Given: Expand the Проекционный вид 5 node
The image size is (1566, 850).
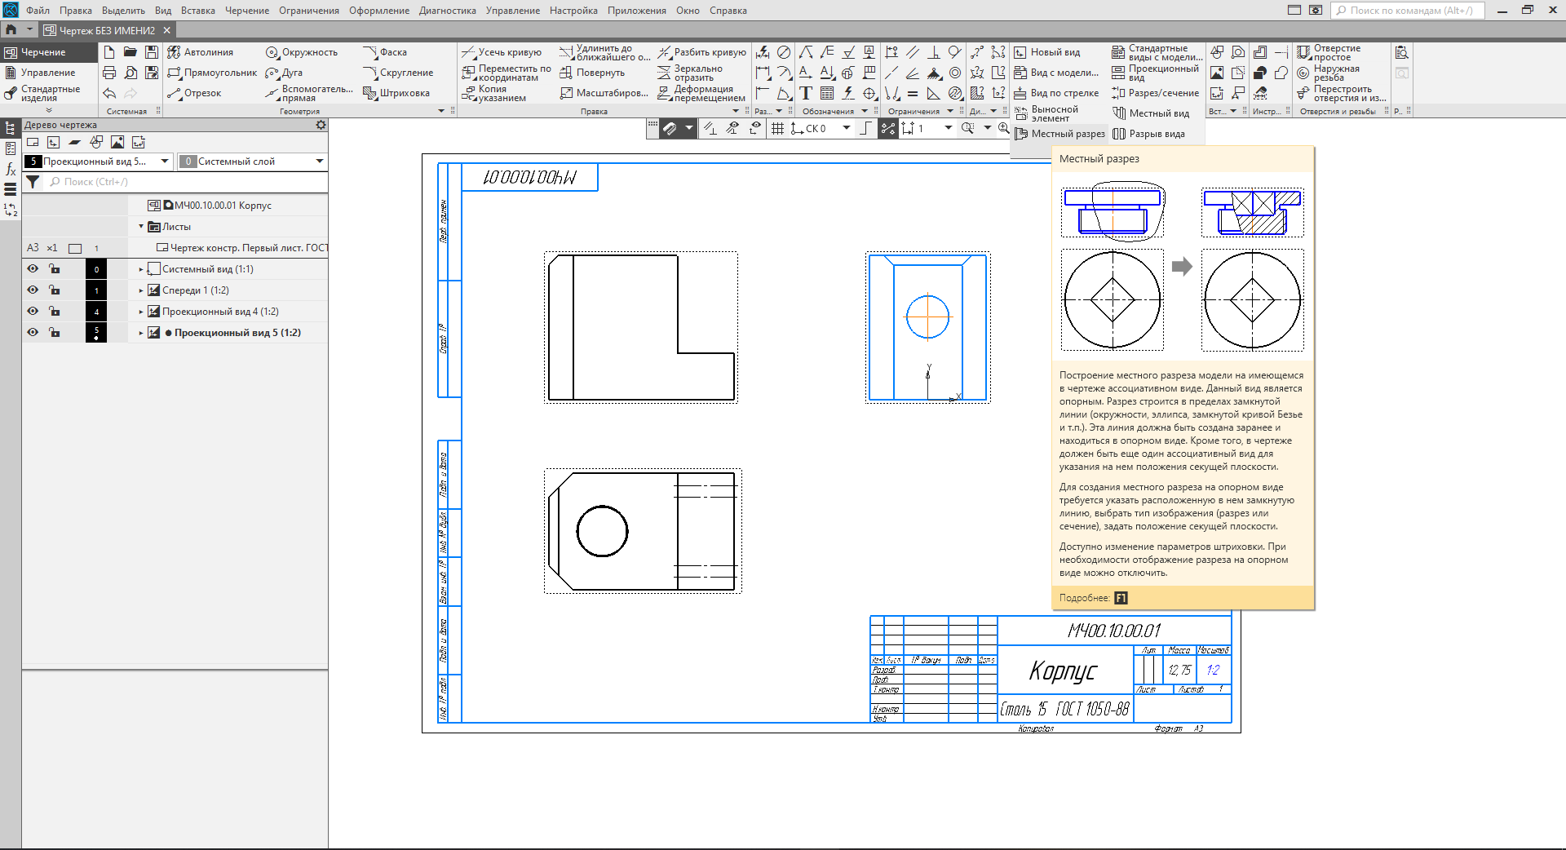Looking at the screenshot, I should pos(141,333).
